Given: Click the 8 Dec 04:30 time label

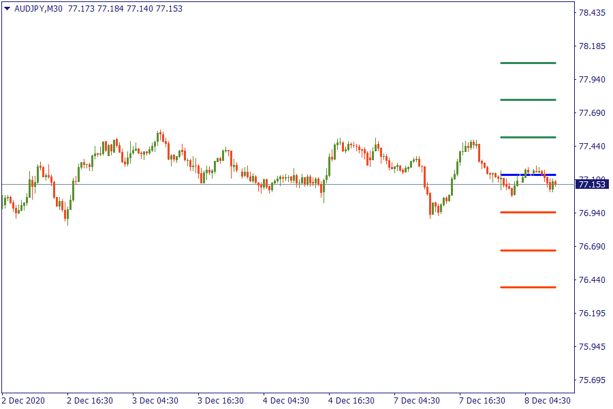Looking at the screenshot, I should click(x=548, y=401).
